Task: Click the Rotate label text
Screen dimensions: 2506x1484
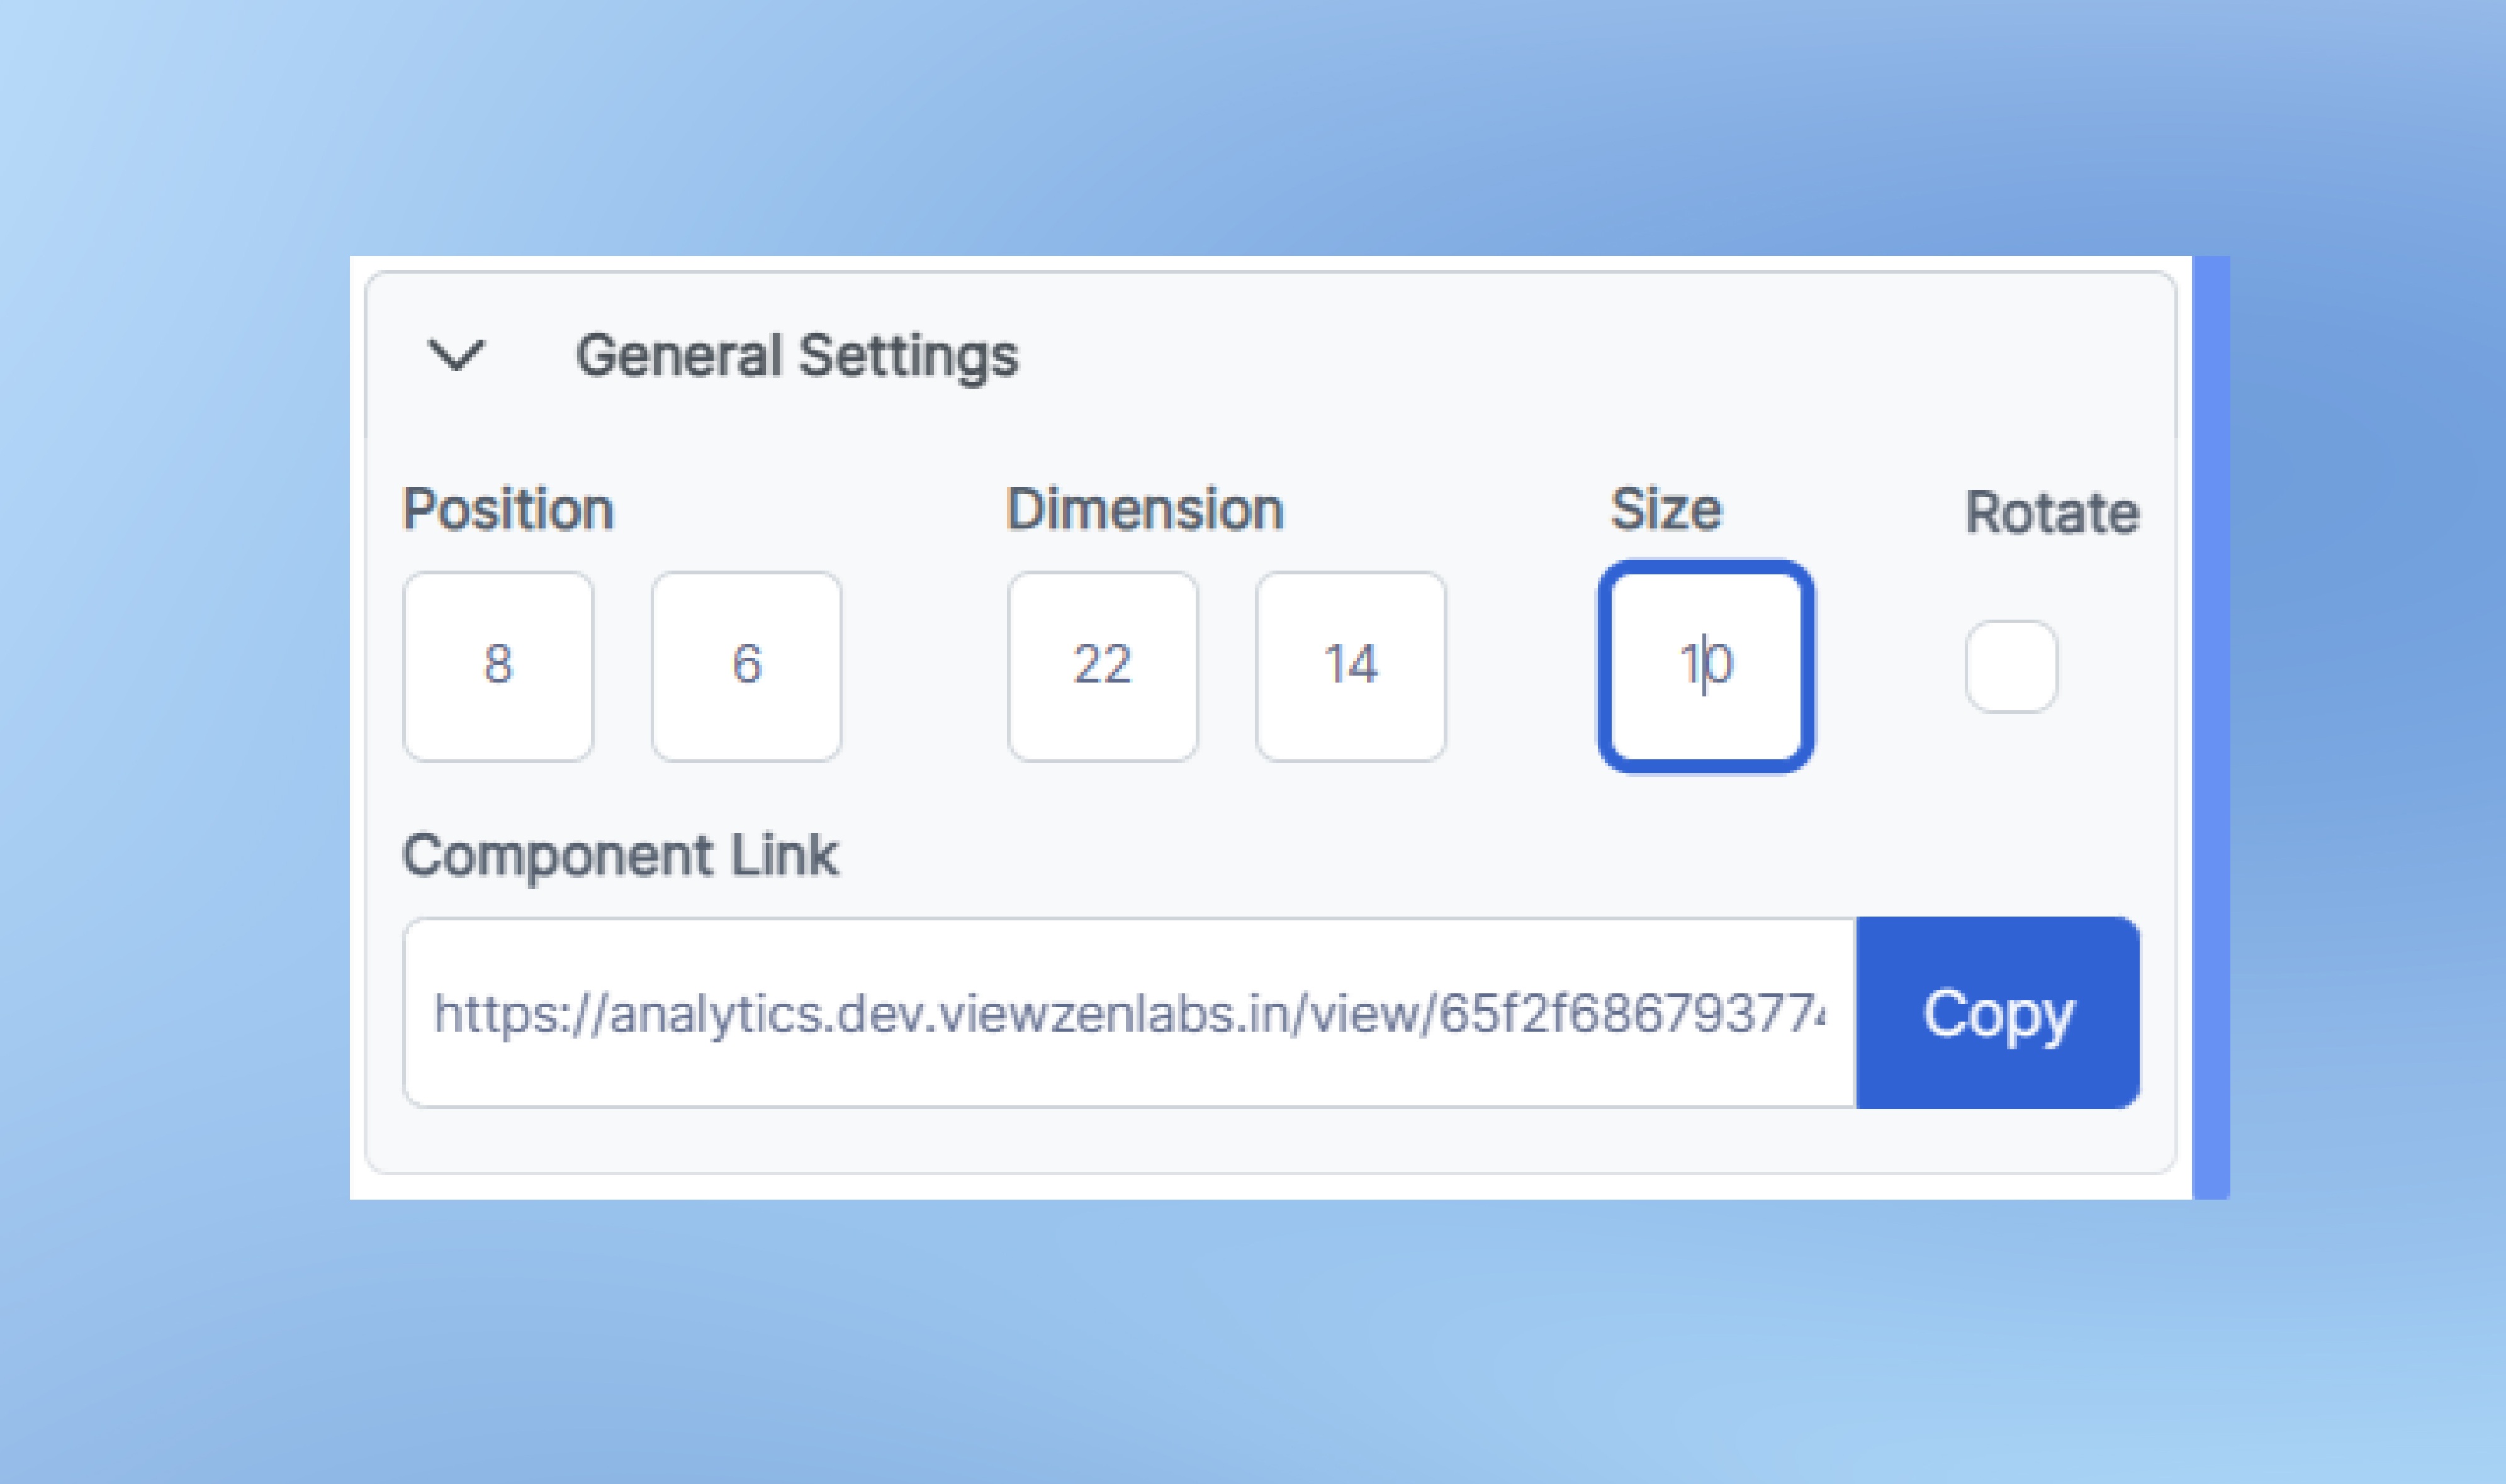Action: [x=2052, y=513]
